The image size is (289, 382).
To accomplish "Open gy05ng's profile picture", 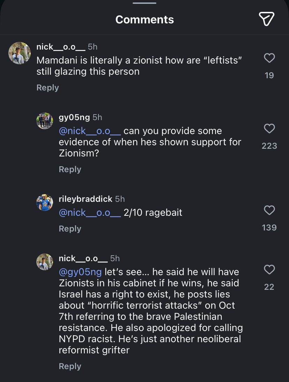I will [x=45, y=121].
